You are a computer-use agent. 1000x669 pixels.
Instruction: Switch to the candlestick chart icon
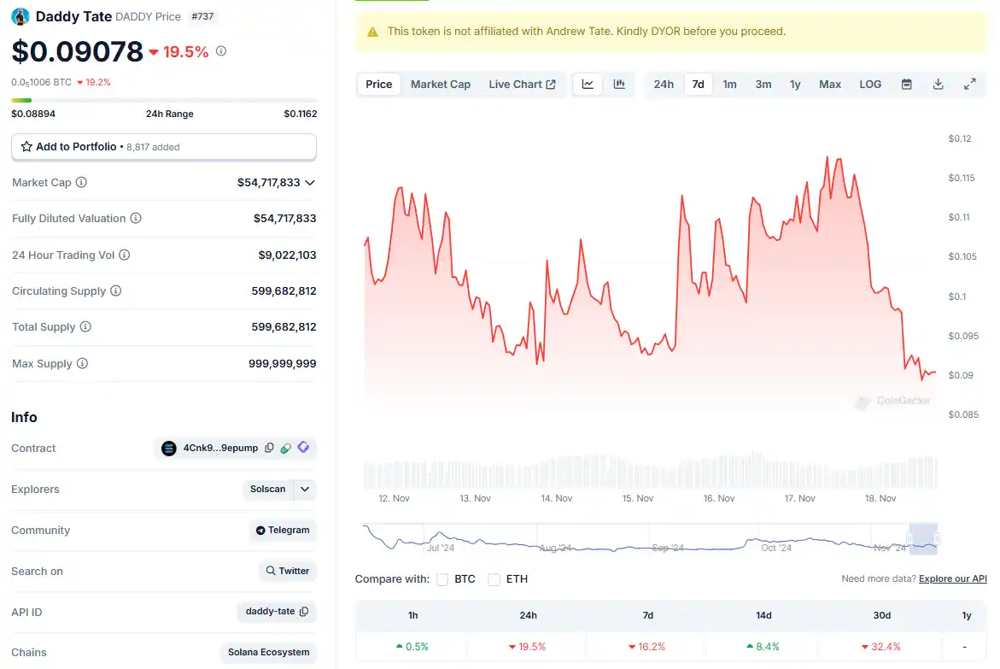pos(619,85)
